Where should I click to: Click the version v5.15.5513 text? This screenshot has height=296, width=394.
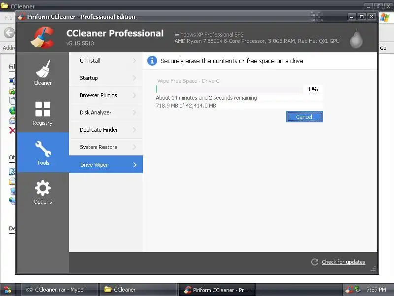pyautogui.click(x=80, y=43)
